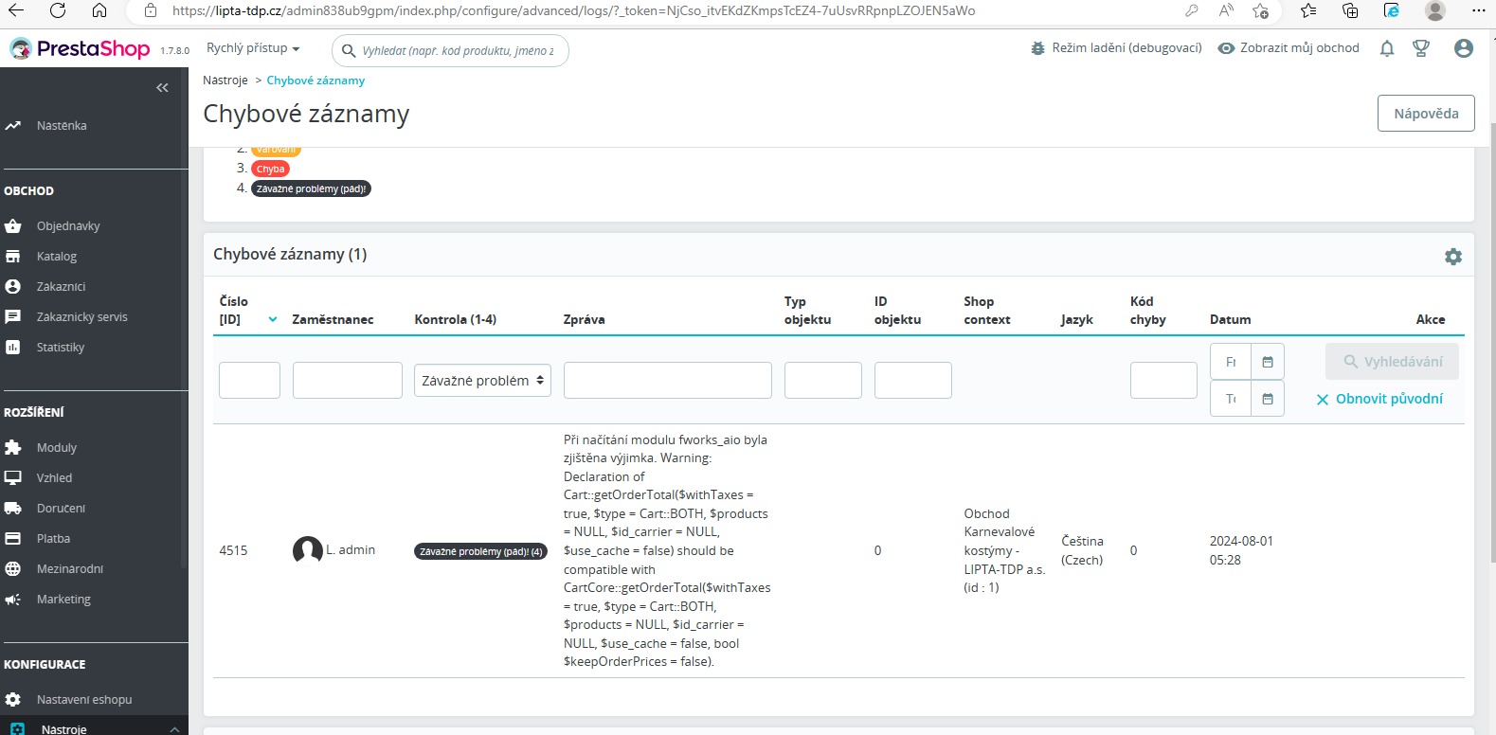Open Katalog in sidebar
The height and width of the screenshot is (735, 1496).
click(x=57, y=256)
